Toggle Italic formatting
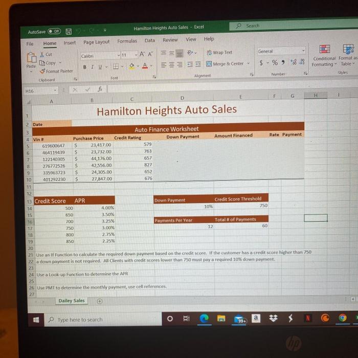358x358 pixels. (x=92, y=67)
